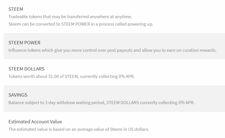Select the STEEM POWER row heading
The width and height of the screenshot is (225, 138).
tap(24, 43)
